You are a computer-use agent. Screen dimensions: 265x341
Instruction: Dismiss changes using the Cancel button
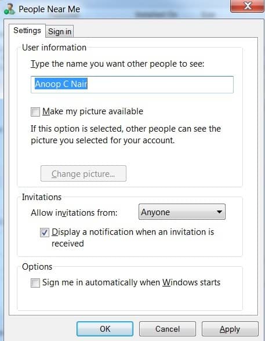pos(168,329)
